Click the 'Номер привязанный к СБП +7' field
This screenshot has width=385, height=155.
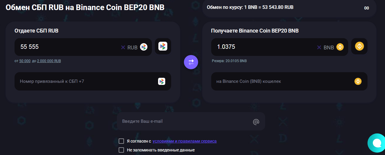pos(93,81)
